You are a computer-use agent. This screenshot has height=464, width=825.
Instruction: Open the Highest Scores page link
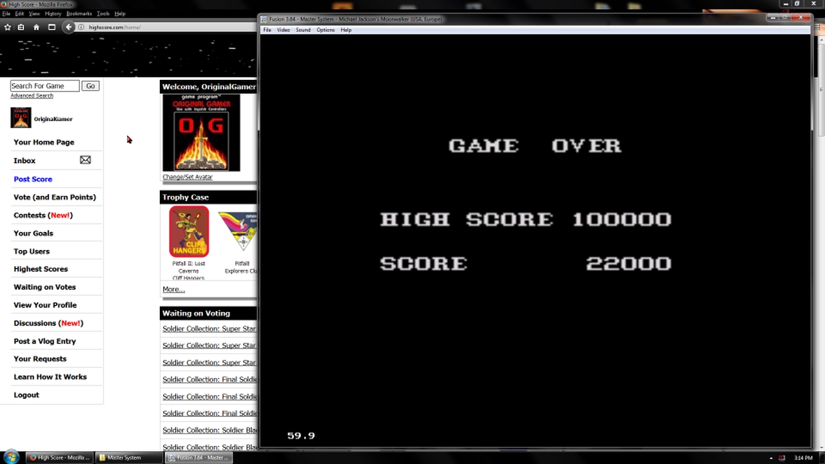[41, 269]
